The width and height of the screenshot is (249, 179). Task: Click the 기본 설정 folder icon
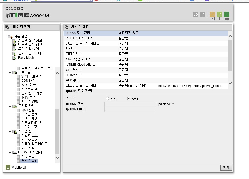click(11, 37)
